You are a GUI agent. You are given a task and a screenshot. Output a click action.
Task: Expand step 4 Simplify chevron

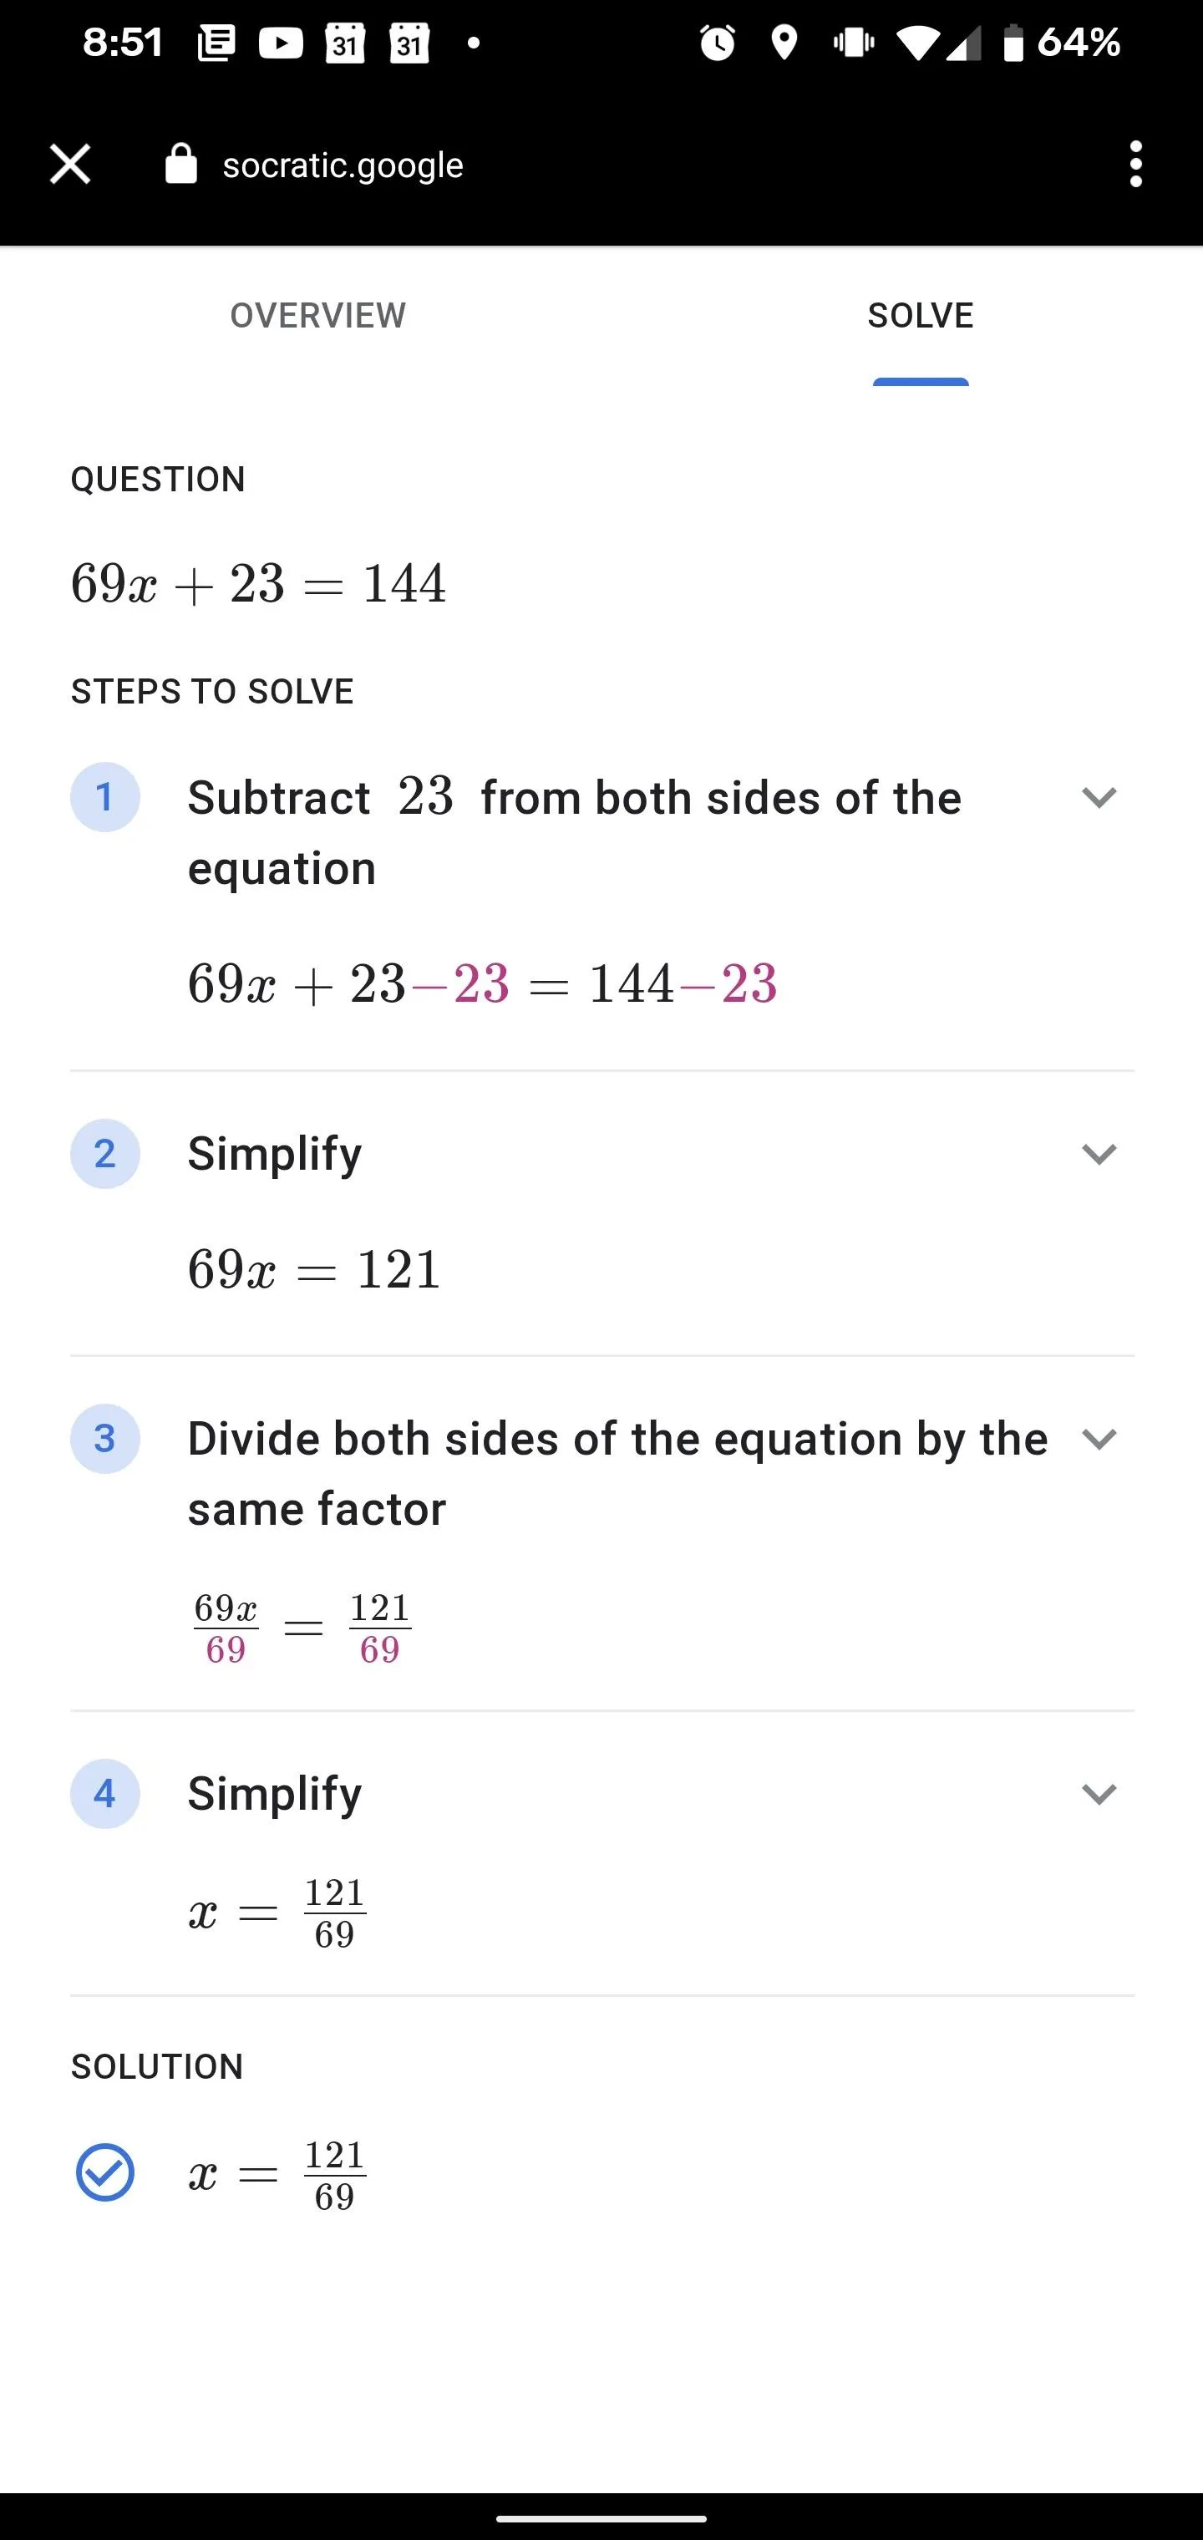pyautogui.click(x=1099, y=1794)
